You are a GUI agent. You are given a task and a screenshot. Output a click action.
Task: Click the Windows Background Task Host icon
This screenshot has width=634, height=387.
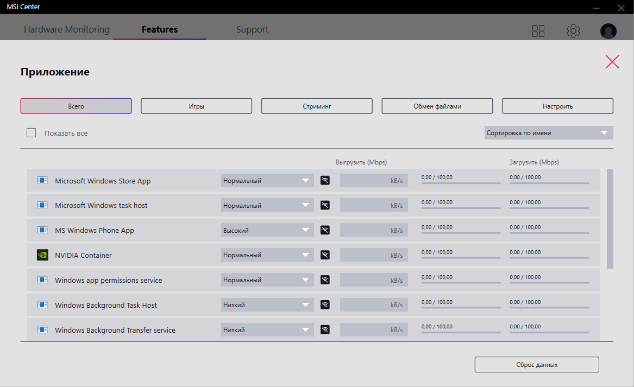pyautogui.click(x=42, y=304)
